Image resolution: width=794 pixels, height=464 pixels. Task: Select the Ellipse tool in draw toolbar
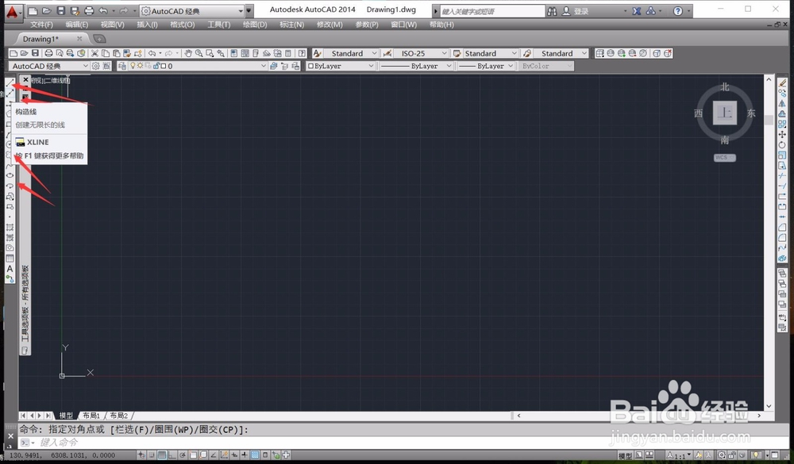[10, 175]
